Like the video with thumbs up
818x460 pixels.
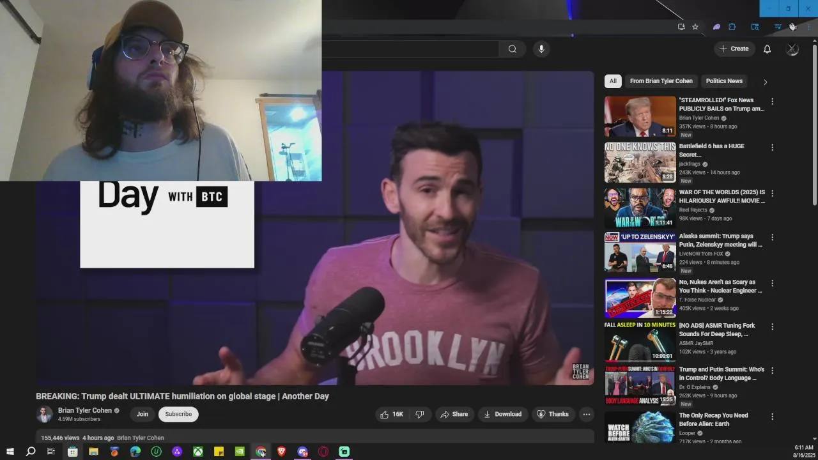pos(392,414)
